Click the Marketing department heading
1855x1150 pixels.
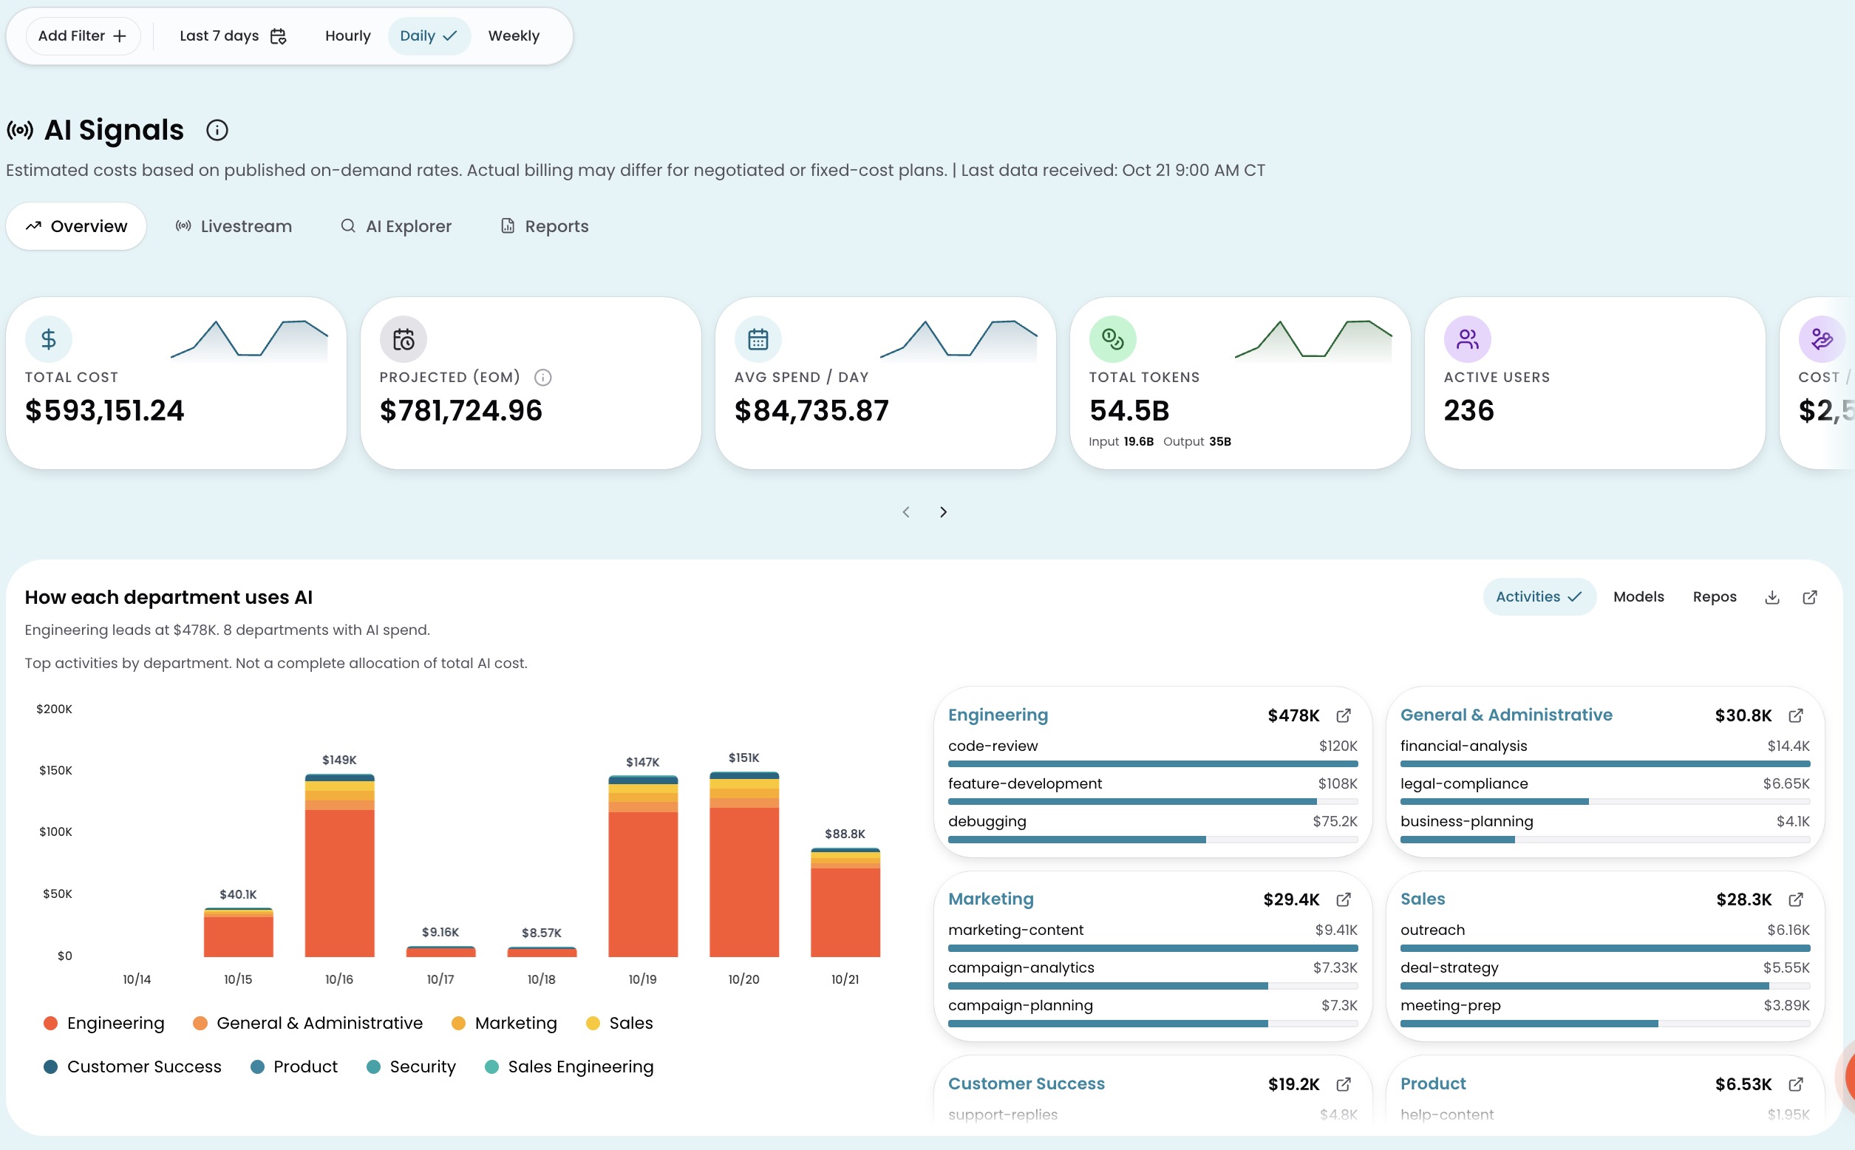pyautogui.click(x=990, y=899)
